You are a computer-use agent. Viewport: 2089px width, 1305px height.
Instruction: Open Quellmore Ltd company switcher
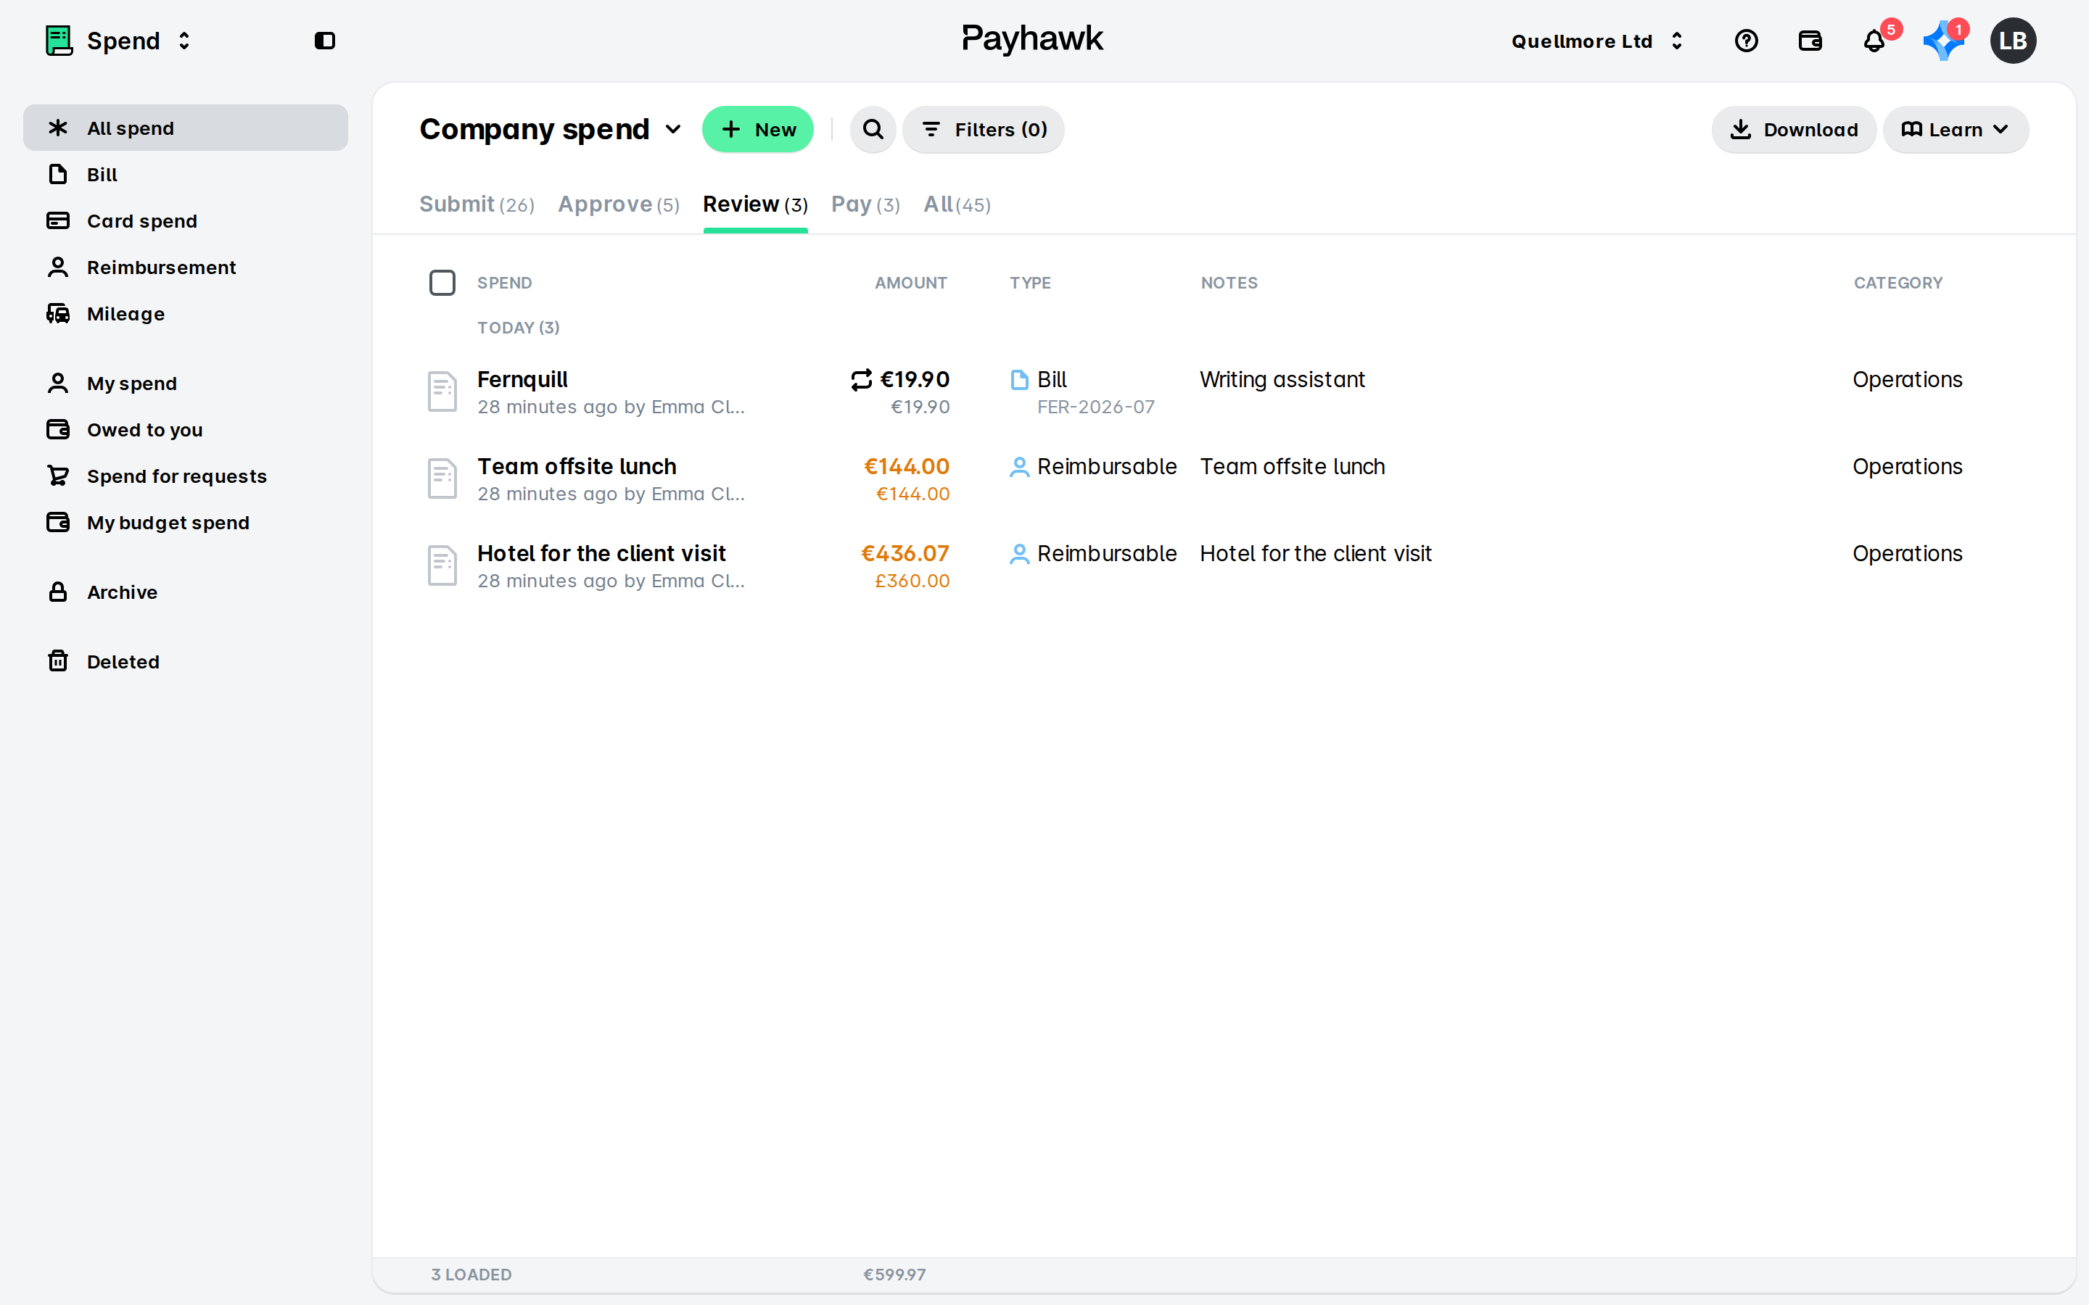coord(1597,41)
